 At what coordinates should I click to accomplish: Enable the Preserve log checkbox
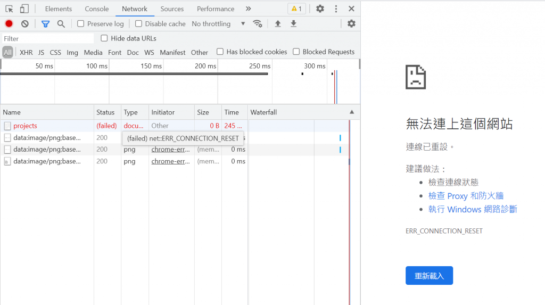pyautogui.click(x=81, y=23)
